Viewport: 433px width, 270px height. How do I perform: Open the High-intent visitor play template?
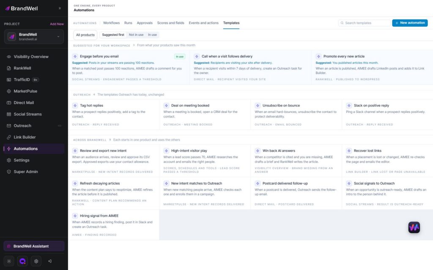pyautogui.click(x=205, y=161)
